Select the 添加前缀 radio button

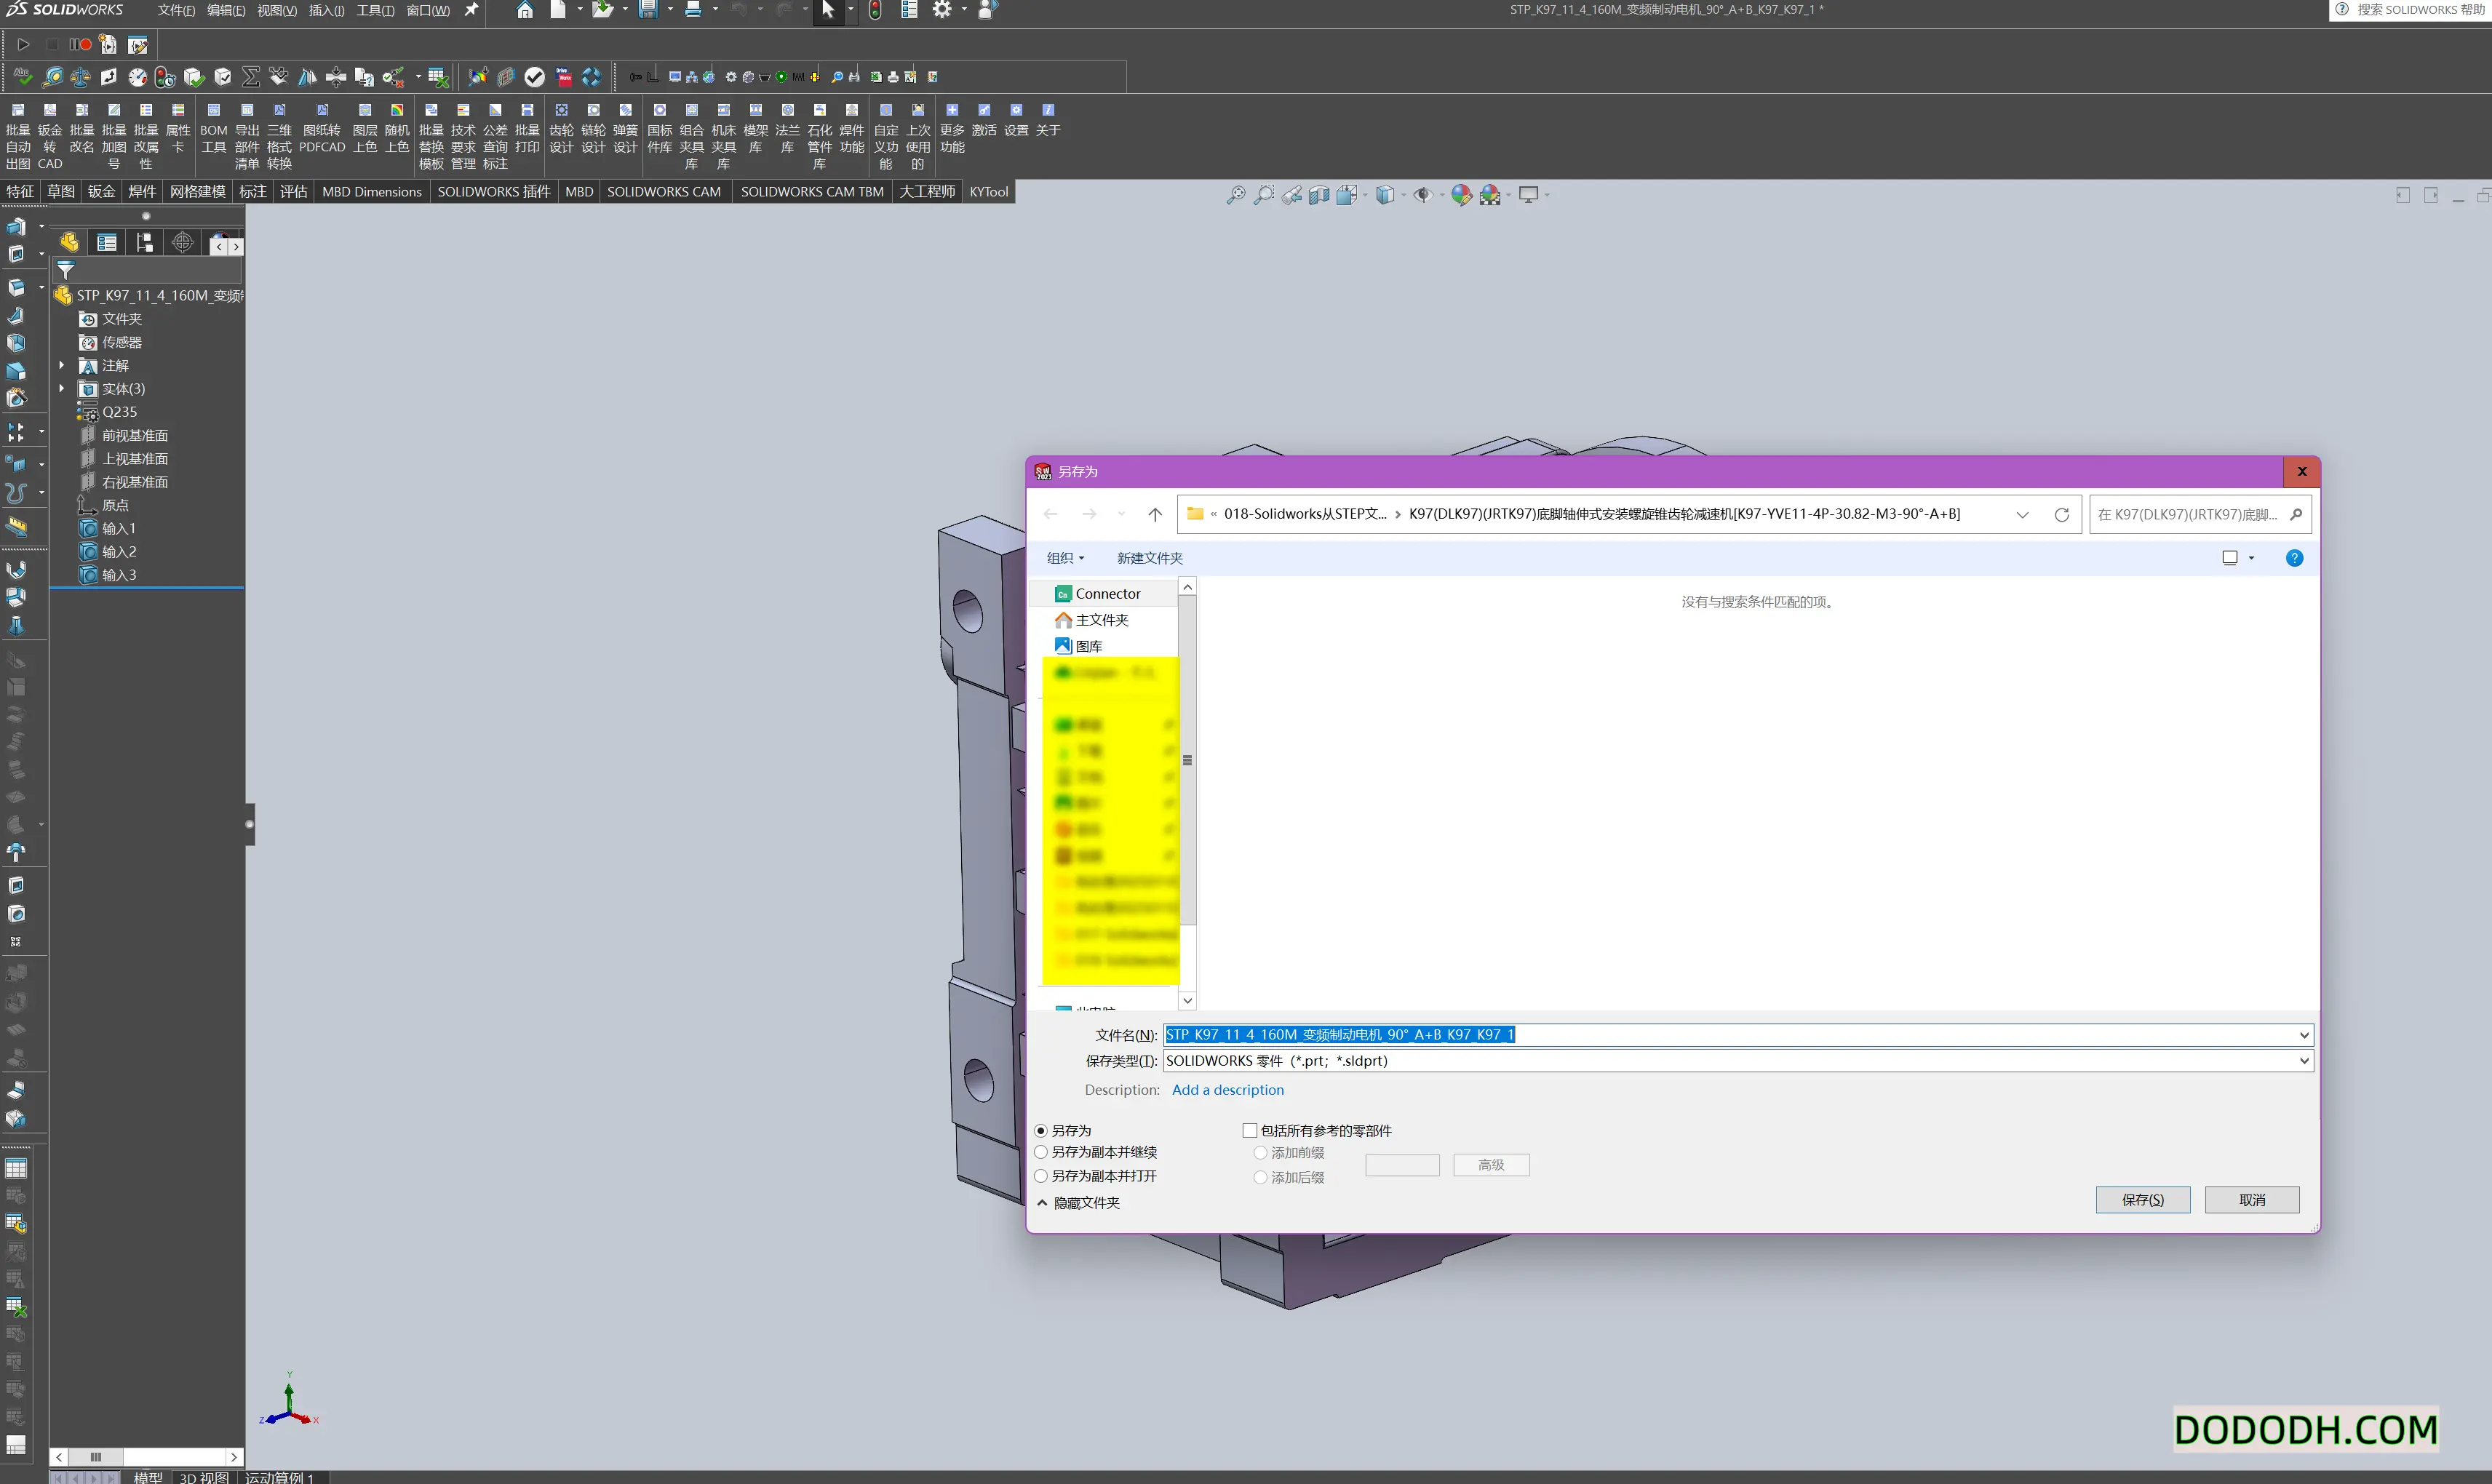pos(1260,1153)
